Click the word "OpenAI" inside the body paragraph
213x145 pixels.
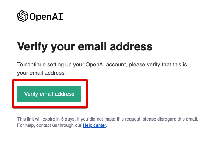(x=95, y=64)
